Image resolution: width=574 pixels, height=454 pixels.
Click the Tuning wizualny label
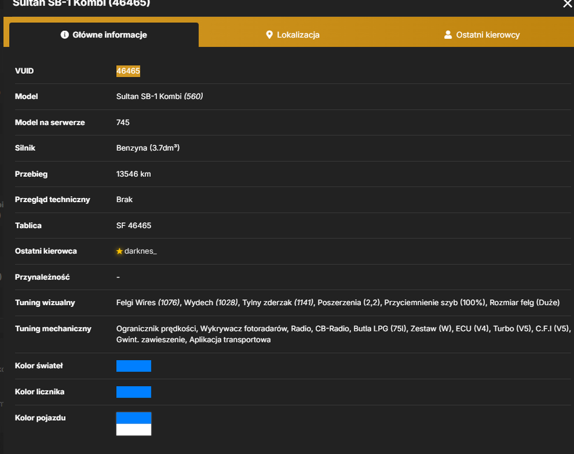coord(45,303)
